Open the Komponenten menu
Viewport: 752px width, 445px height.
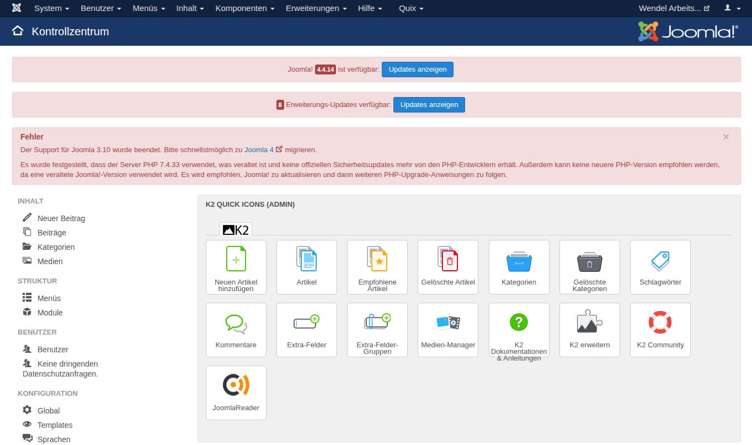245,8
